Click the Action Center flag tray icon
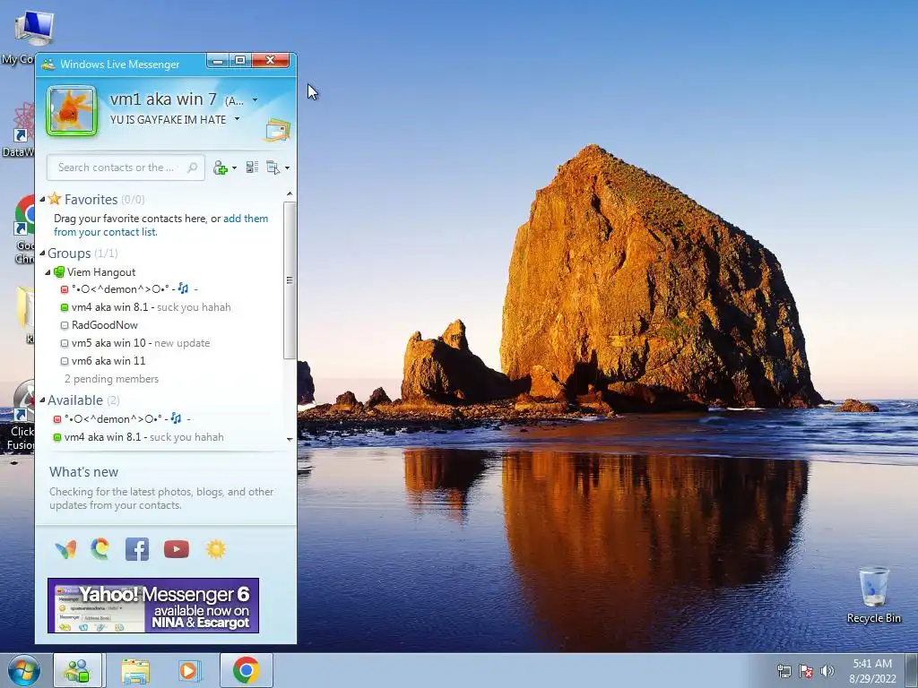The image size is (918, 688). click(x=806, y=671)
